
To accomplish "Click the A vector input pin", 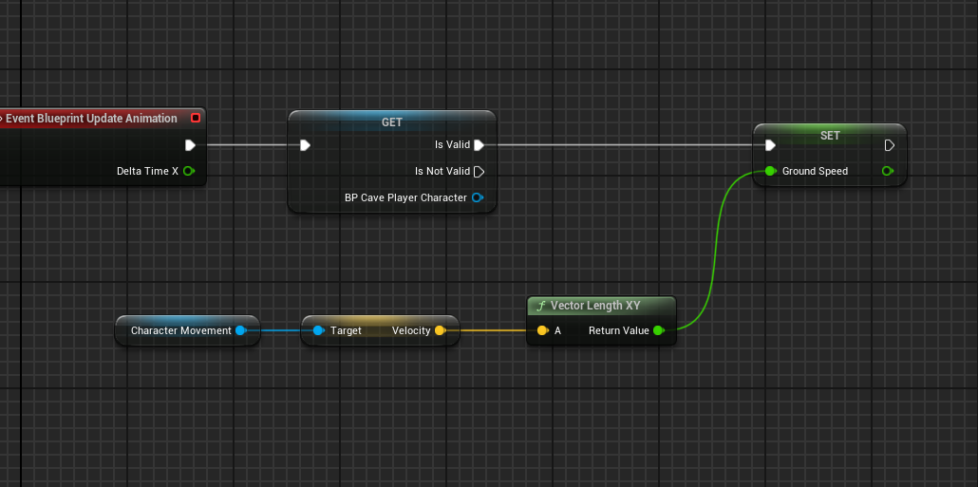I will 542,330.
